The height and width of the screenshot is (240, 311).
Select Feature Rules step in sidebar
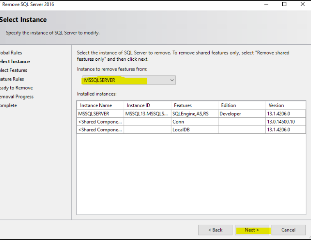(x=12, y=79)
